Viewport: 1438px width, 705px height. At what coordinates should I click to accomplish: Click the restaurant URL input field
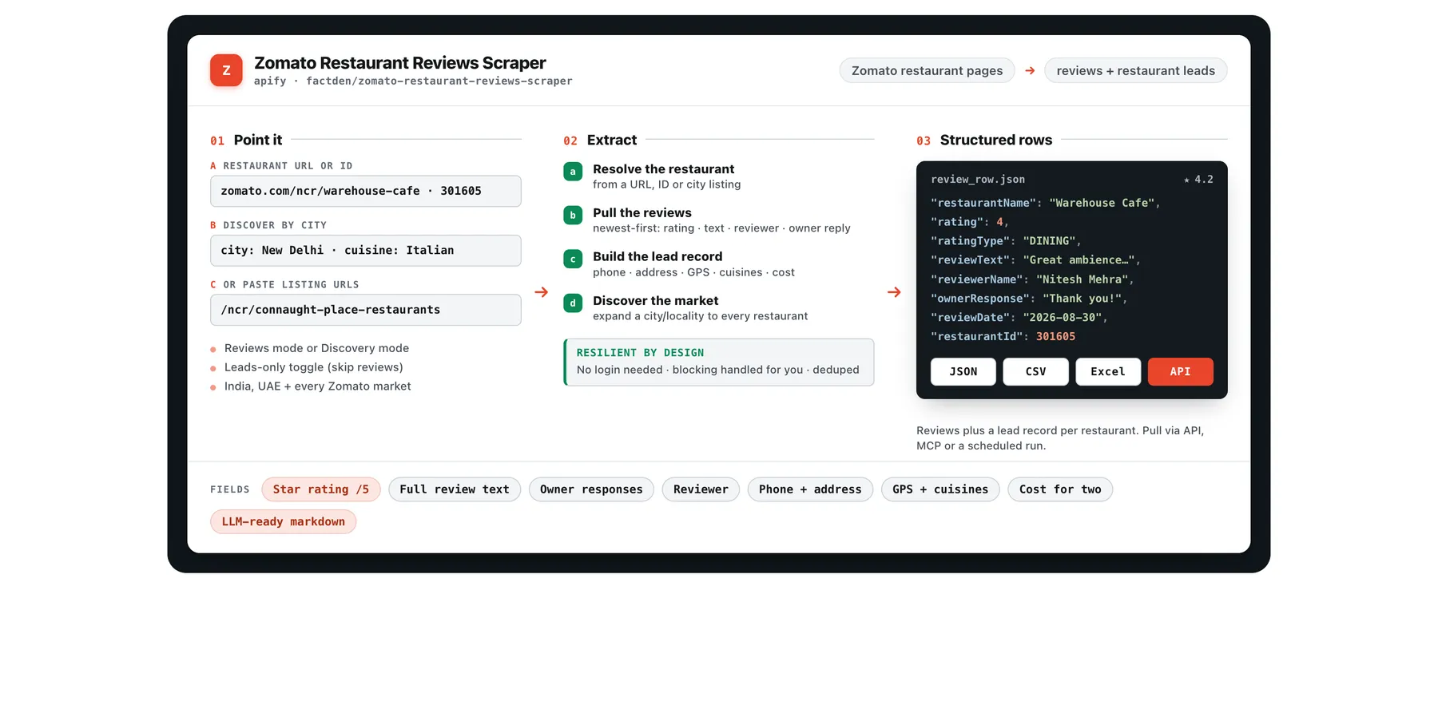click(366, 192)
